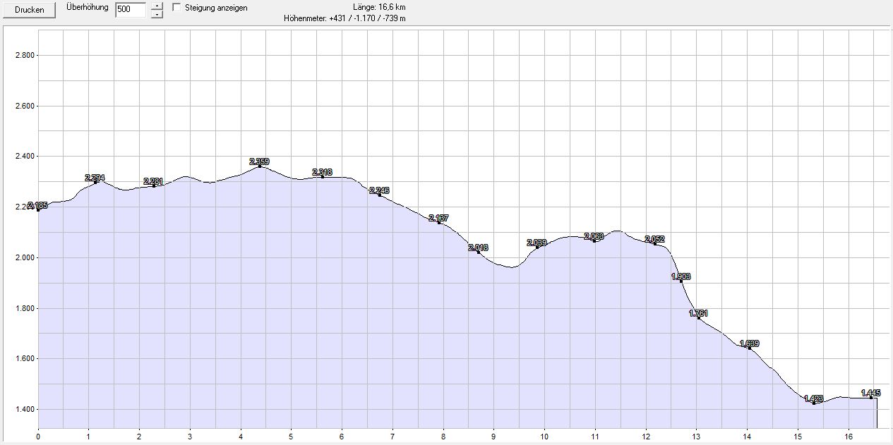
Task: Click the 2.063 elevation waypoint marker
Action: [594, 240]
